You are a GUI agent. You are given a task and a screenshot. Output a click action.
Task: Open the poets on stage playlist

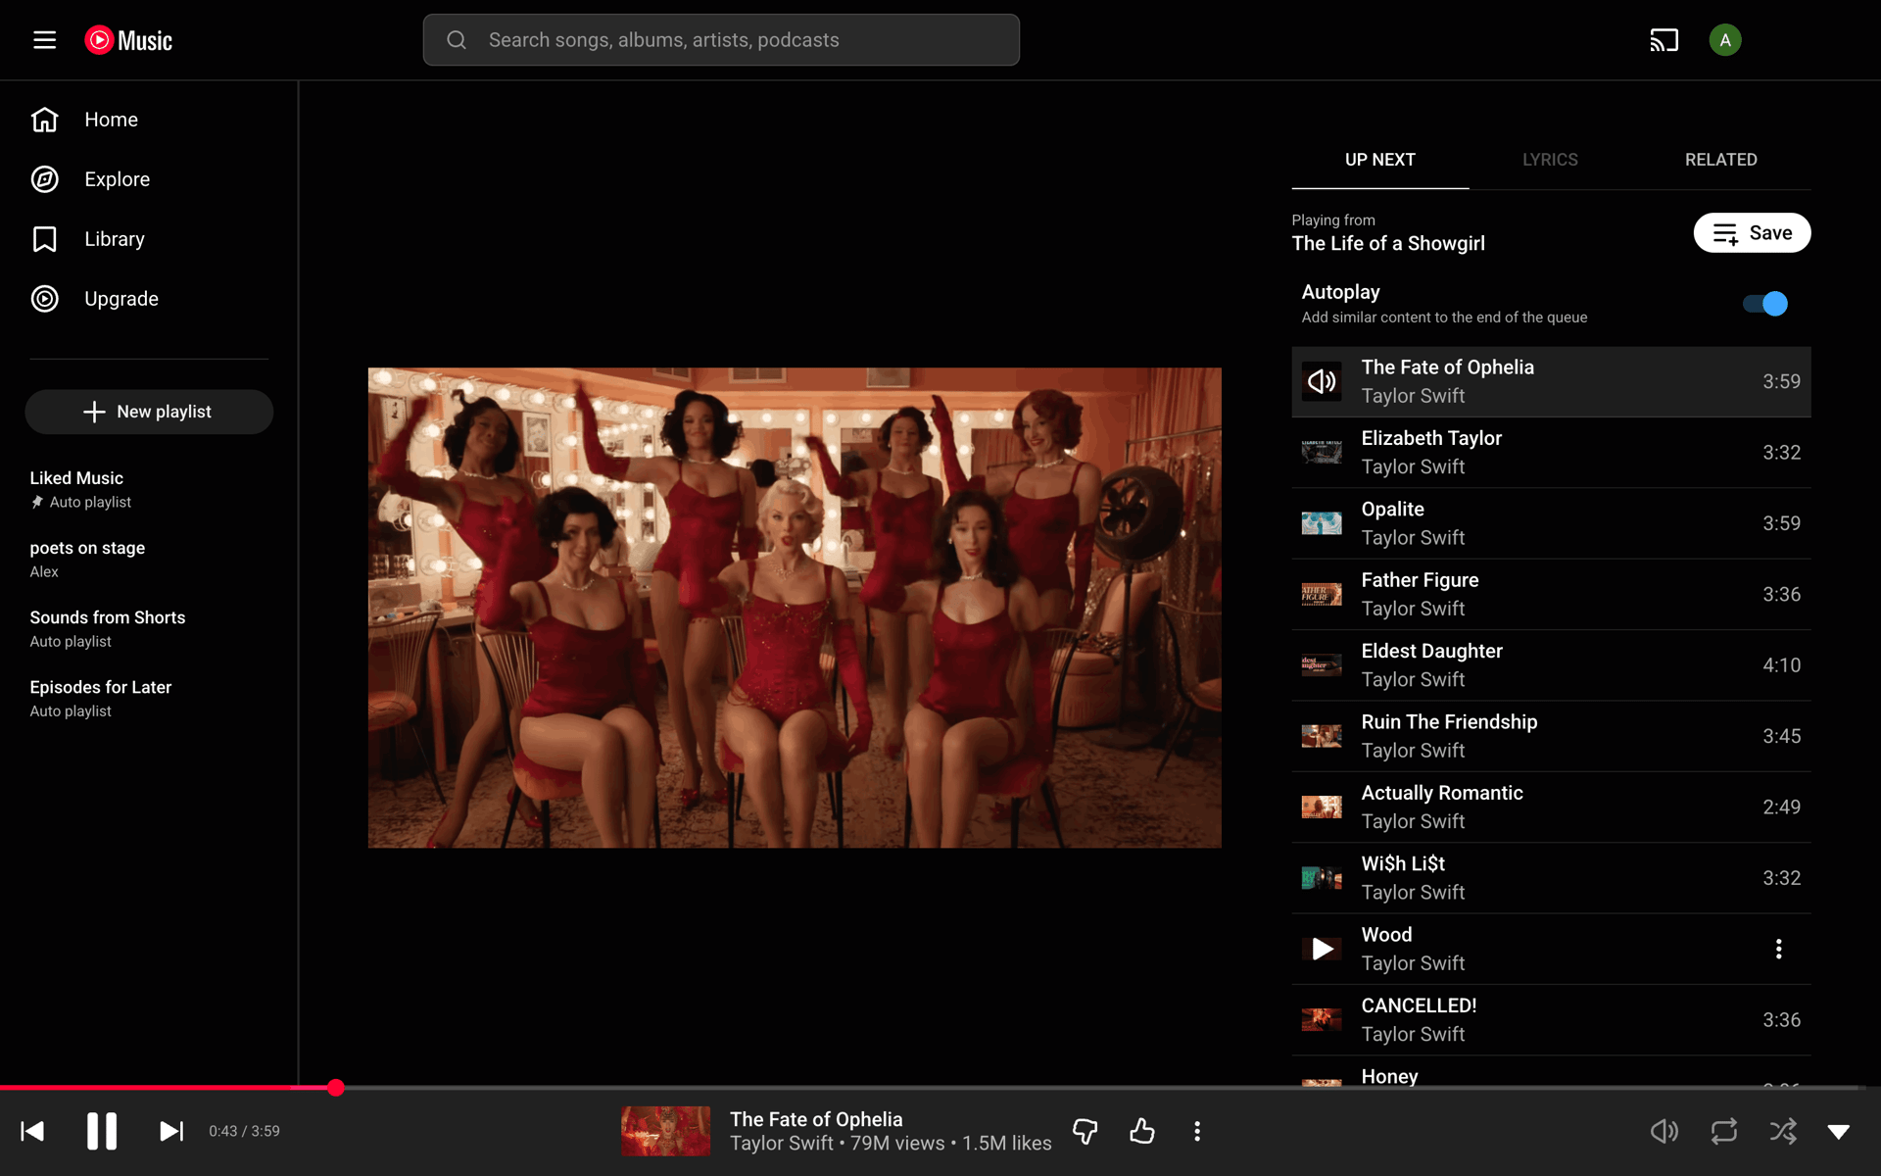point(149,559)
